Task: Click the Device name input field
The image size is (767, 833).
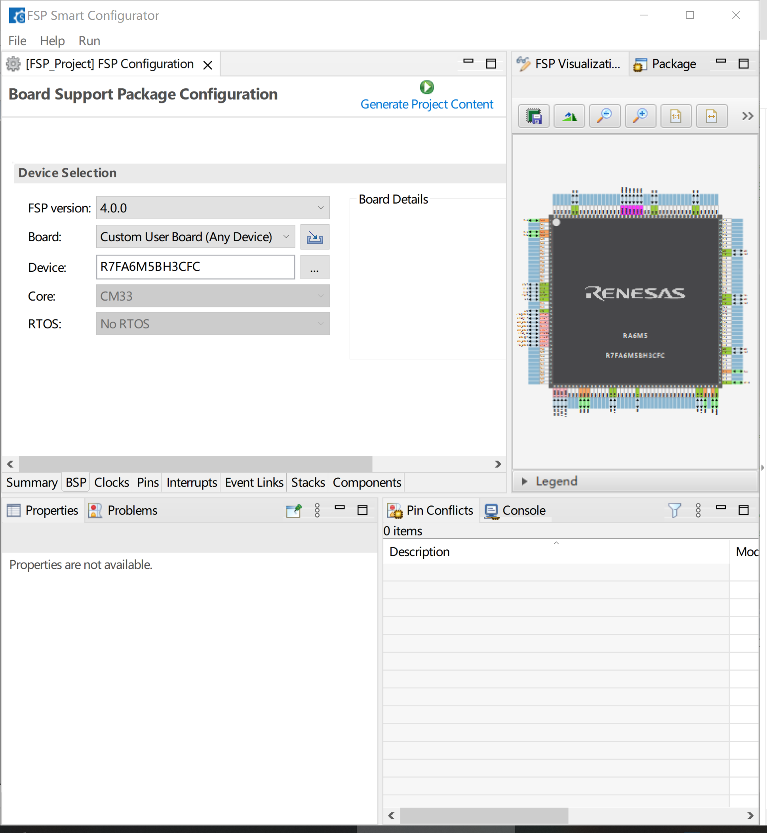Action: [195, 267]
